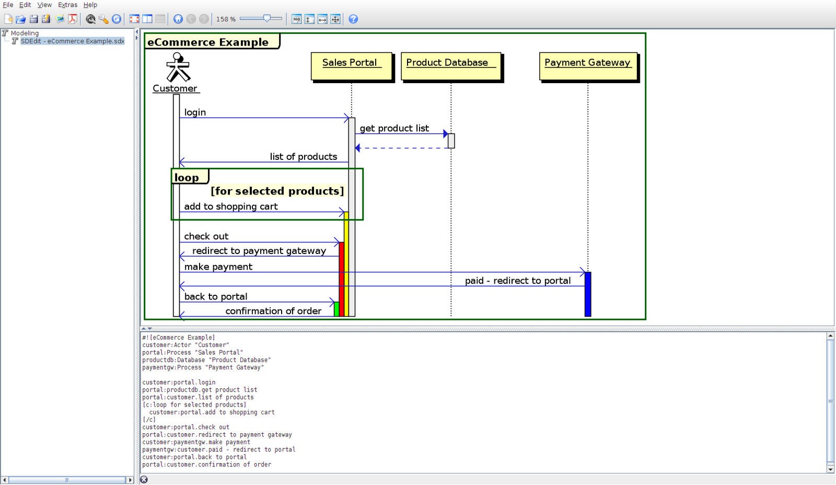
Task: Click the 158 % zoom value
Action: pos(226,19)
